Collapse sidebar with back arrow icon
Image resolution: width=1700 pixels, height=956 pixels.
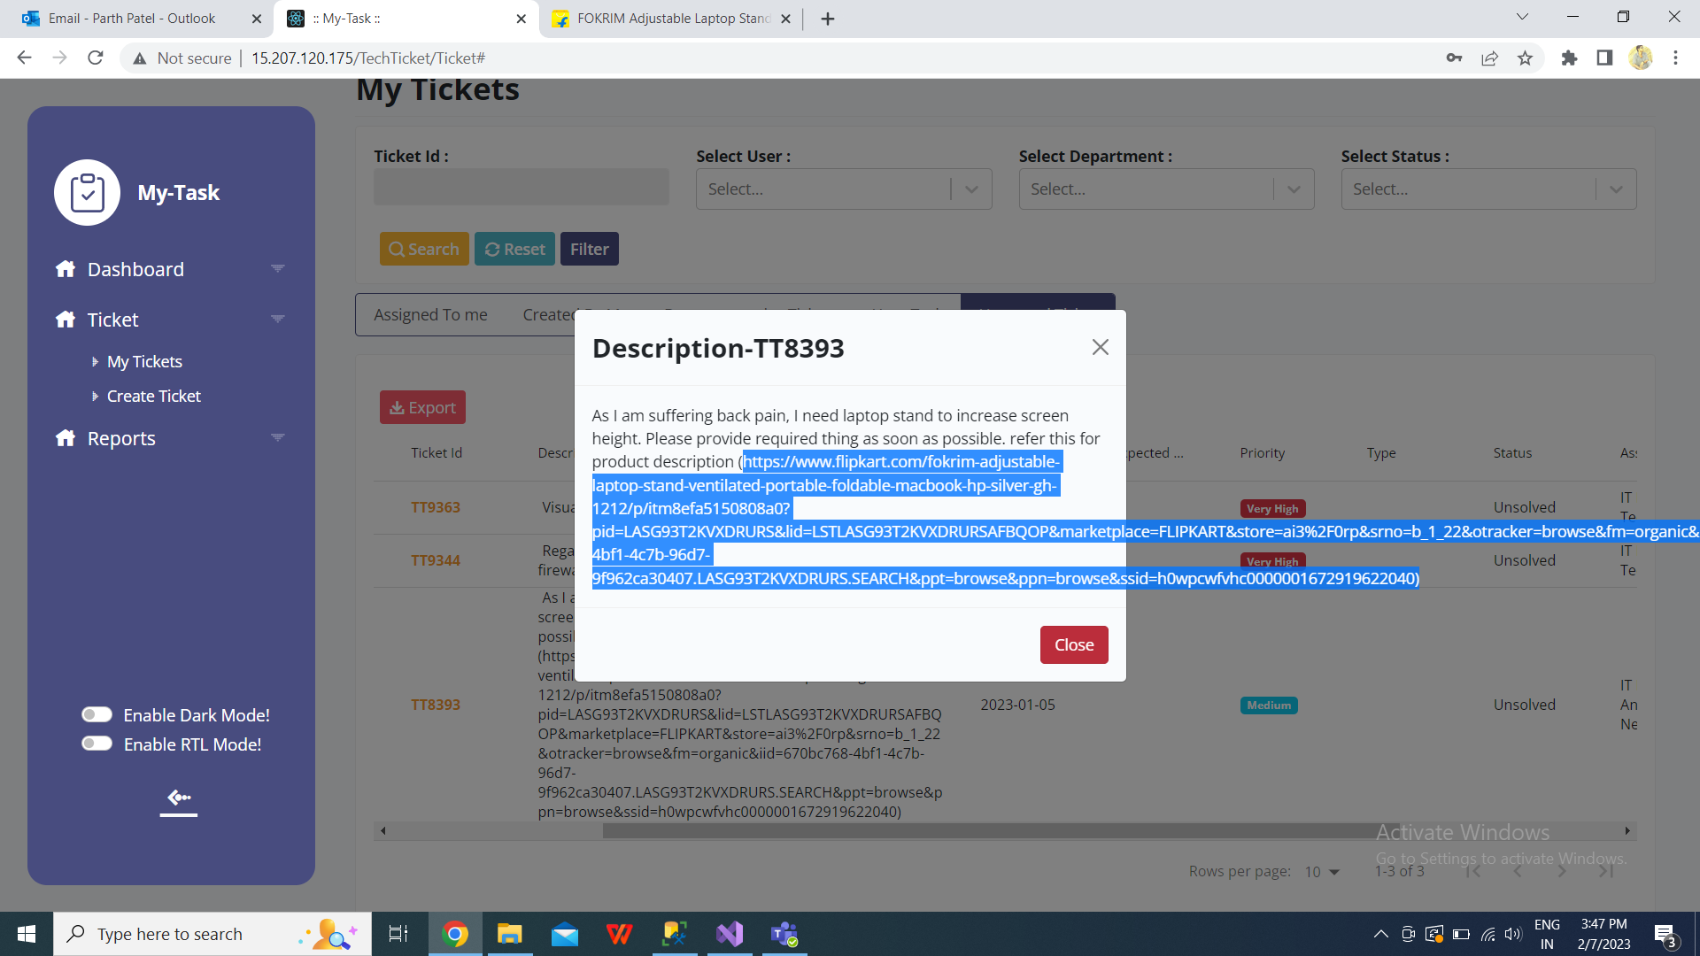point(179,799)
